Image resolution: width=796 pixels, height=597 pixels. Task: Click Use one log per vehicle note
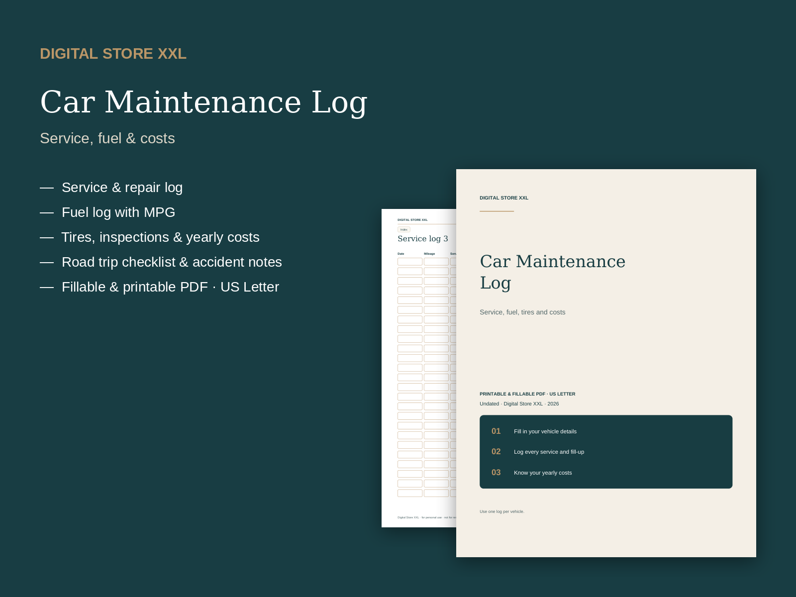point(502,511)
